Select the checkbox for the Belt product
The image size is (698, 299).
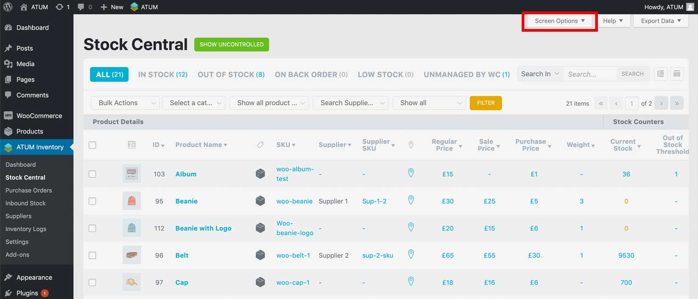point(92,255)
